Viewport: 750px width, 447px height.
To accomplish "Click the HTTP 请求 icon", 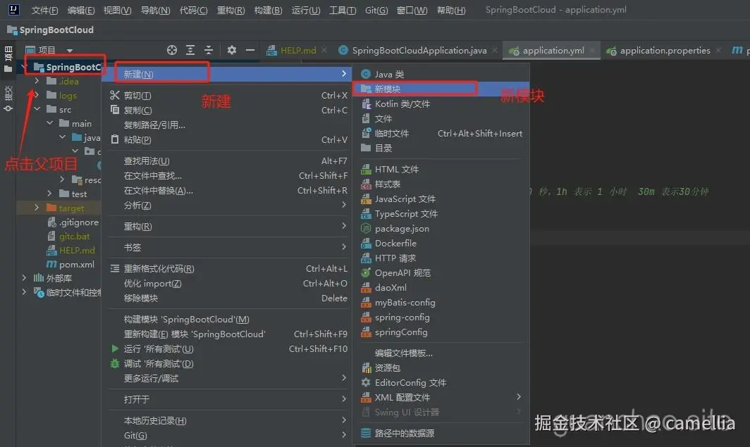I will click(x=366, y=258).
